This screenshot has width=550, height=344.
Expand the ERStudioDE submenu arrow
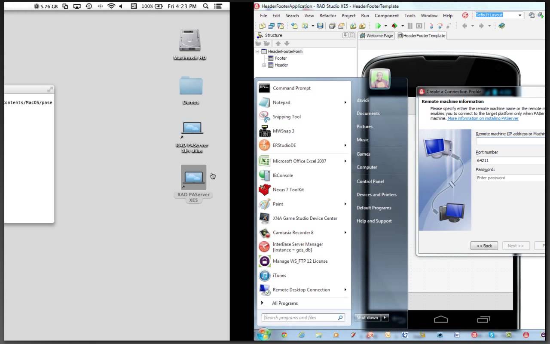(x=345, y=145)
